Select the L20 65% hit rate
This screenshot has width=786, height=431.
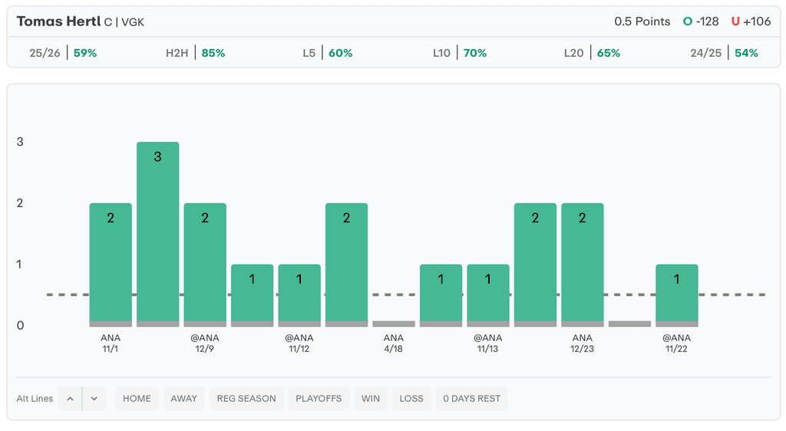point(591,53)
